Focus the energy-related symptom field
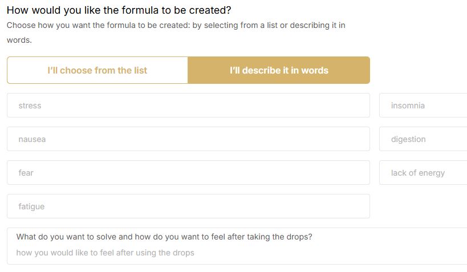The height and width of the screenshot is (272, 467). pos(423,173)
